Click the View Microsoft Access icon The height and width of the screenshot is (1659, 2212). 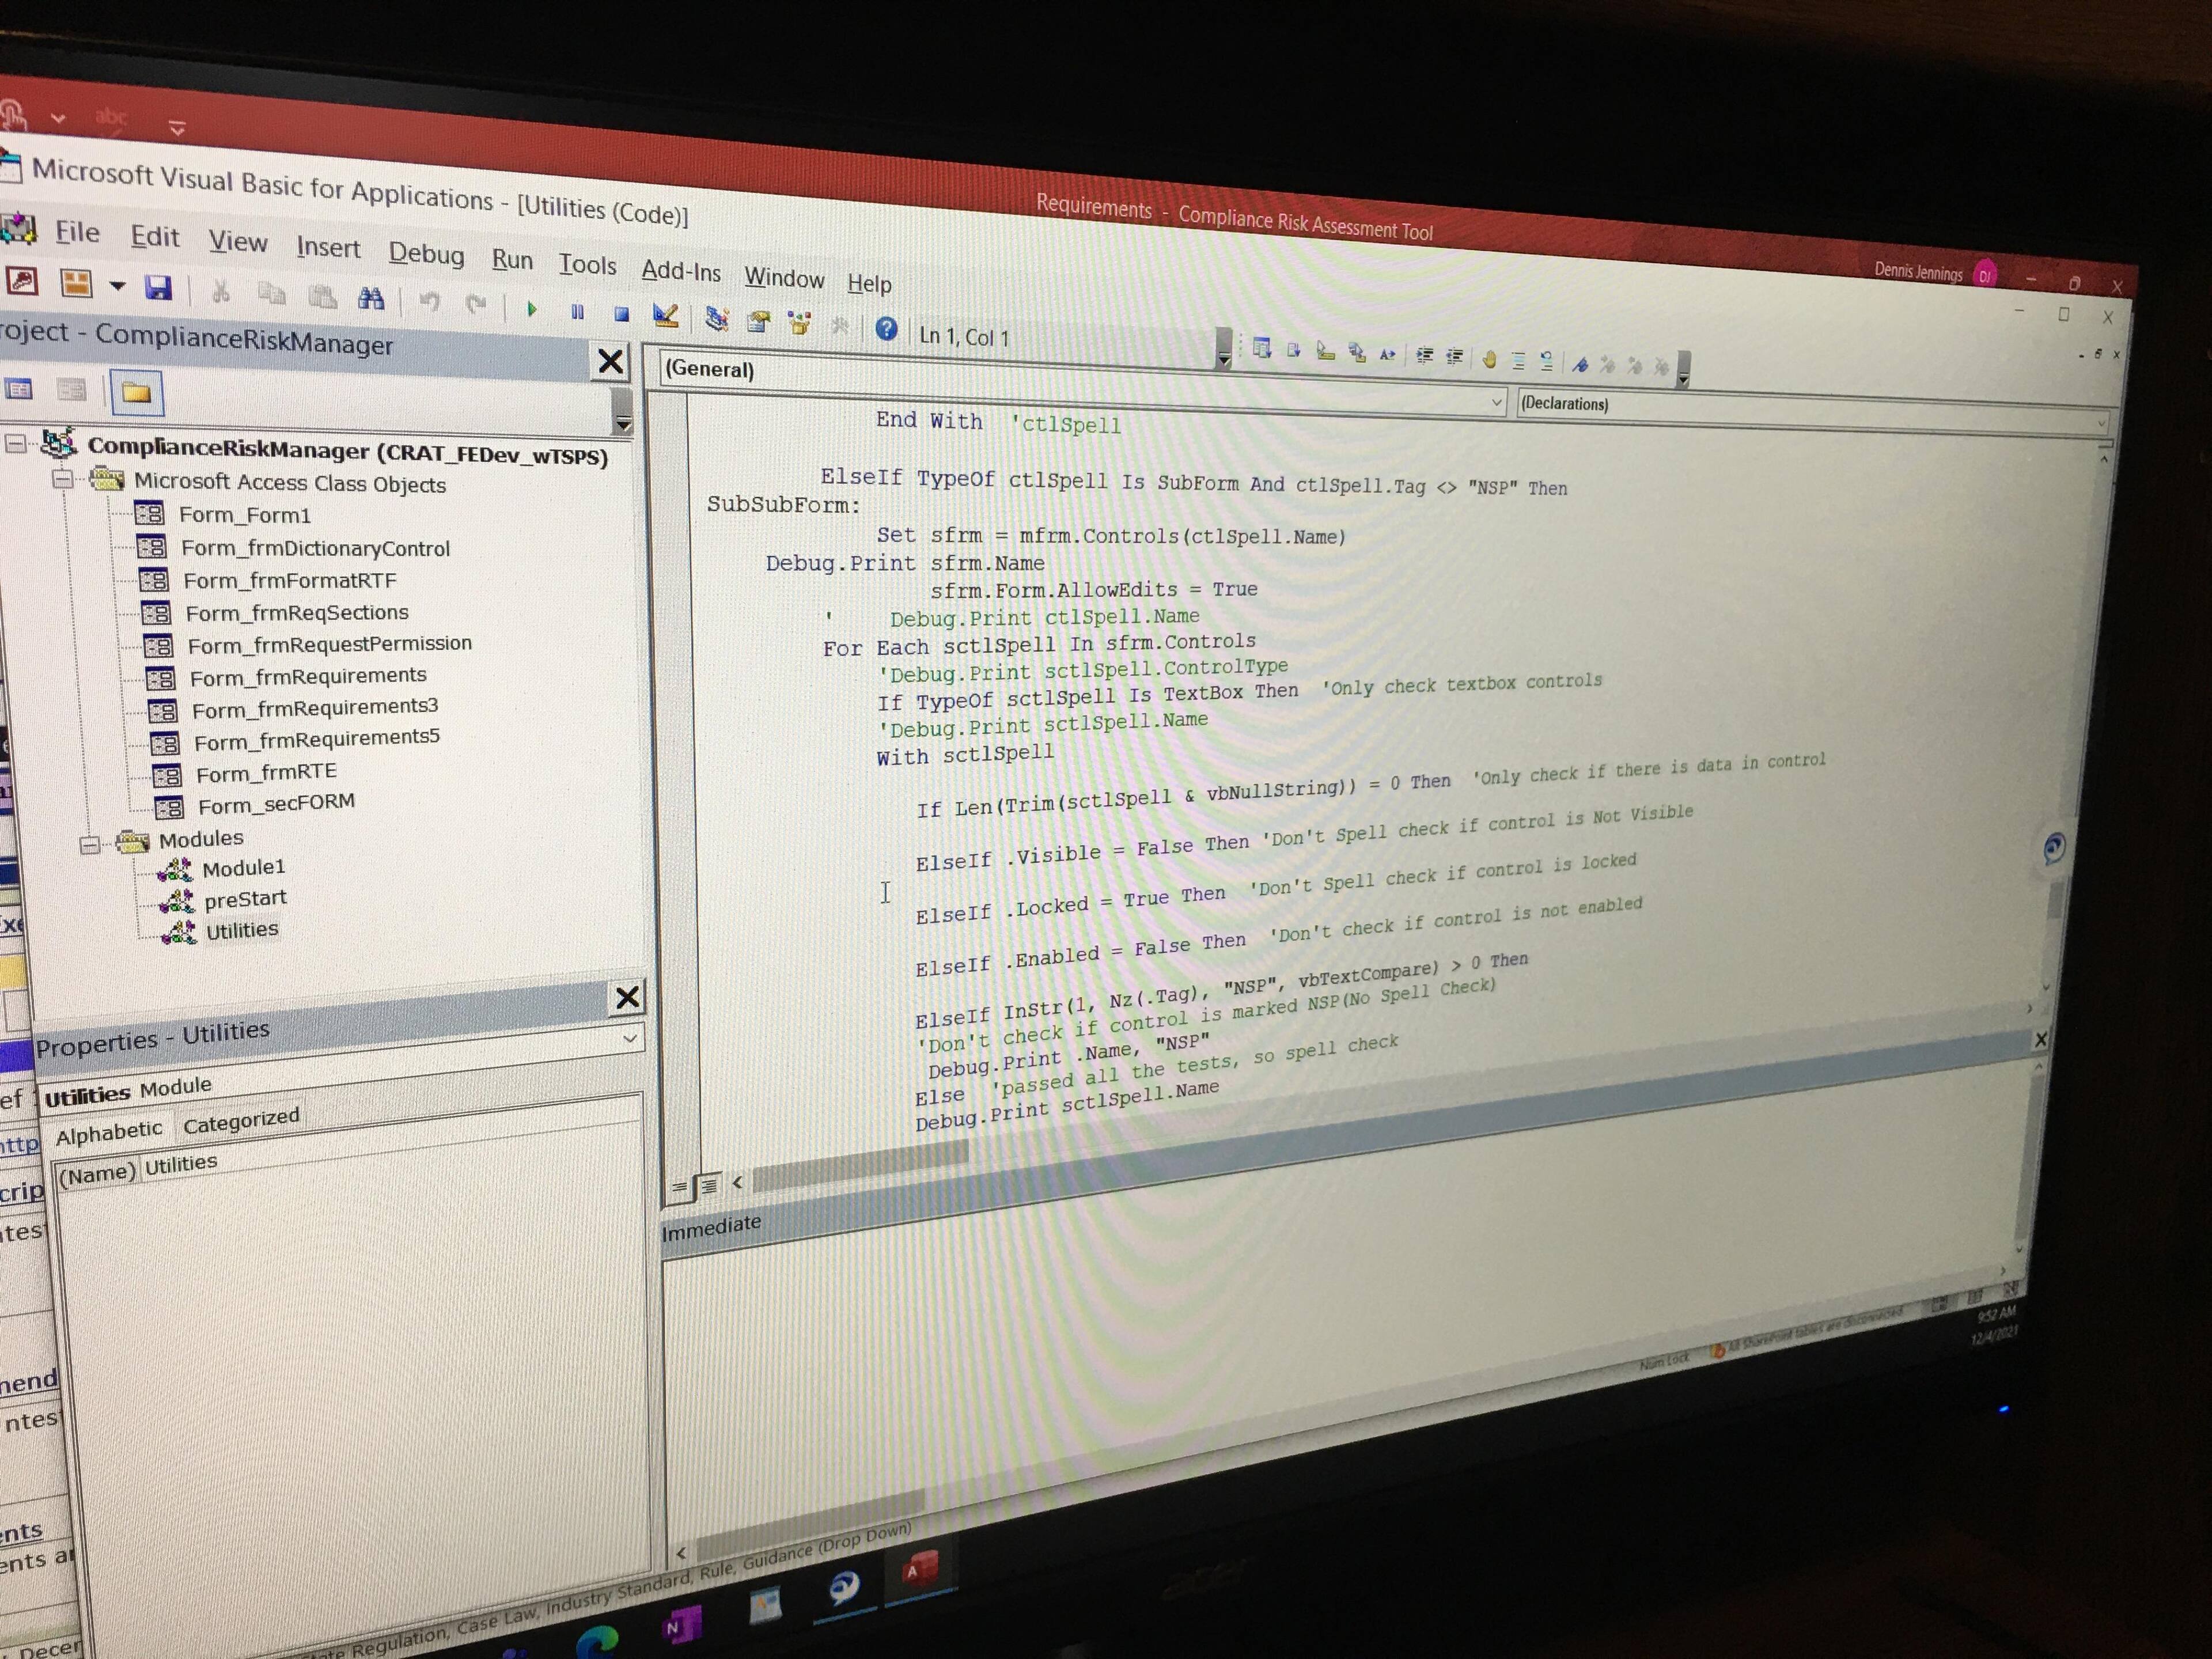click(21, 281)
